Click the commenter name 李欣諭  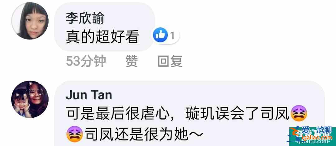pos(85,18)
